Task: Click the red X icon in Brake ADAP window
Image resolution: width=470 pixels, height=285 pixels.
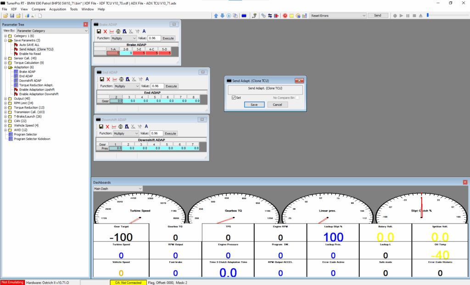Action: coord(105,31)
